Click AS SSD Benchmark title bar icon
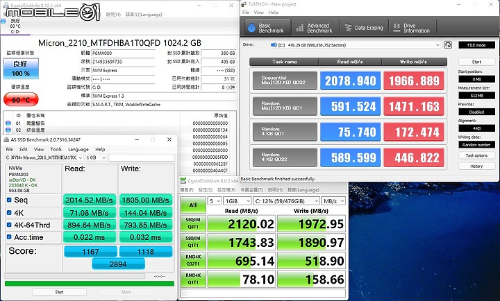This screenshot has height=301, width=500. [6, 139]
